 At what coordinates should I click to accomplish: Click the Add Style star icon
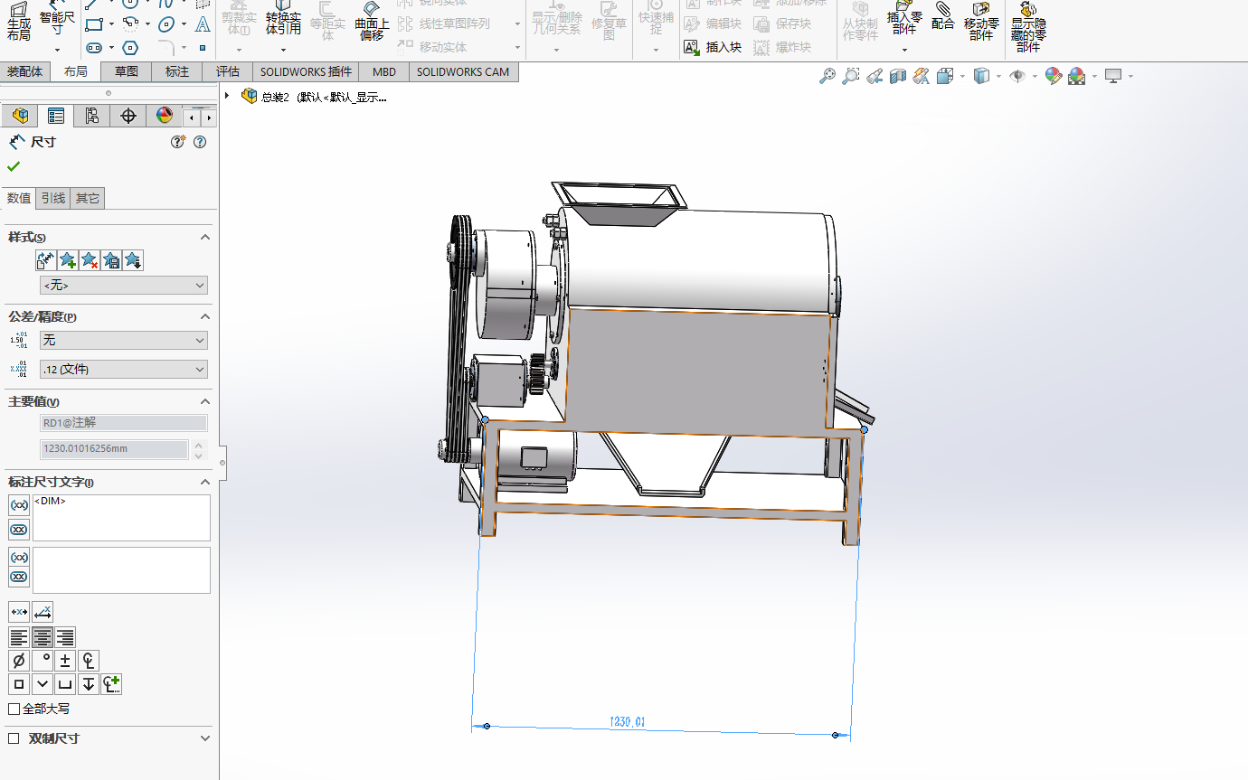(68, 260)
